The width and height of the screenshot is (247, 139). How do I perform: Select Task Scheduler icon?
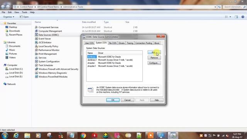[36, 65]
